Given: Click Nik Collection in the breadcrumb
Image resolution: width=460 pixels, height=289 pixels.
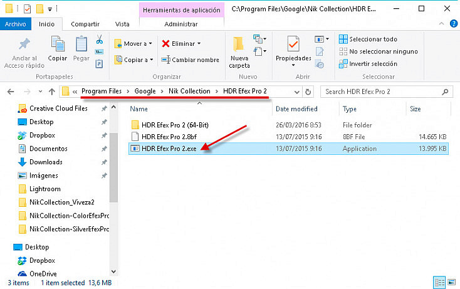Looking at the screenshot, I should click(x=189, y=92).
